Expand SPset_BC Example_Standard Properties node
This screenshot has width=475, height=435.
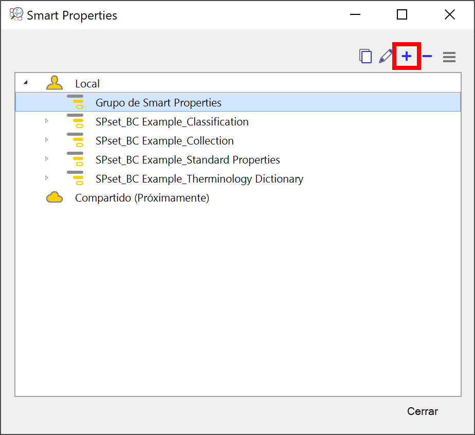coord(46,159)
